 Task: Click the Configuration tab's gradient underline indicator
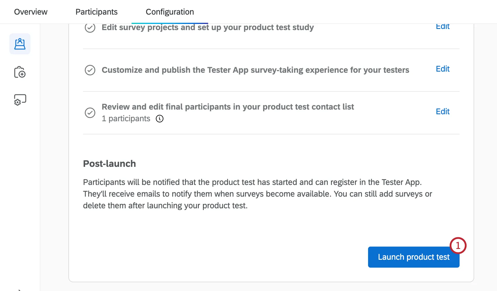point(170,22)
